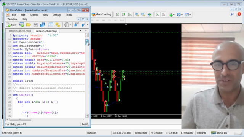Click the Compile icon in MetaEditor toolbar
Viewport: 244px width, 137px height.
click(66, 25)
